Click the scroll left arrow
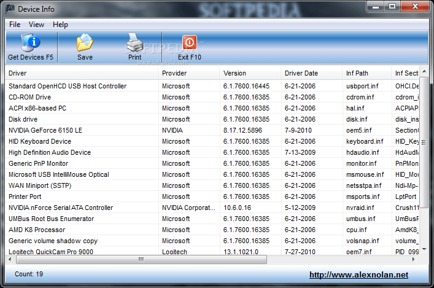This screenshot has width=434, height=288. (10, 260)
